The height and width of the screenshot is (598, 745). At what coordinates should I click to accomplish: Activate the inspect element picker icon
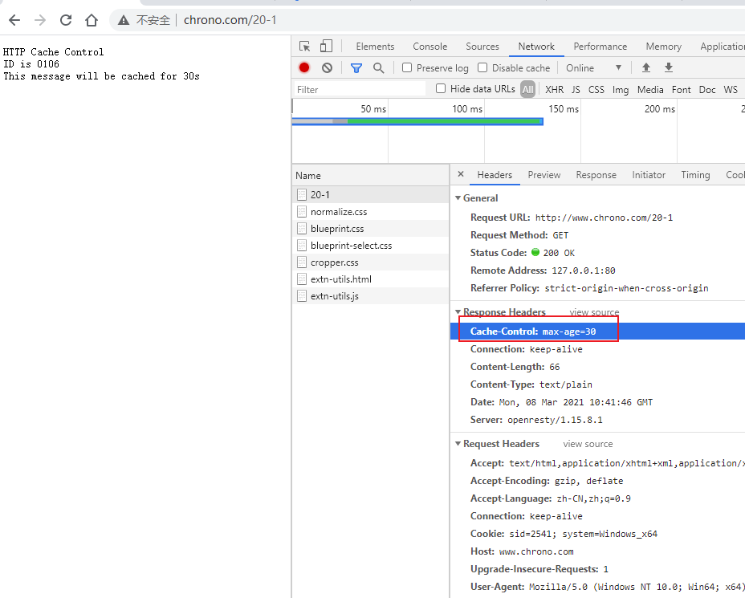click(x=305, y=47)
